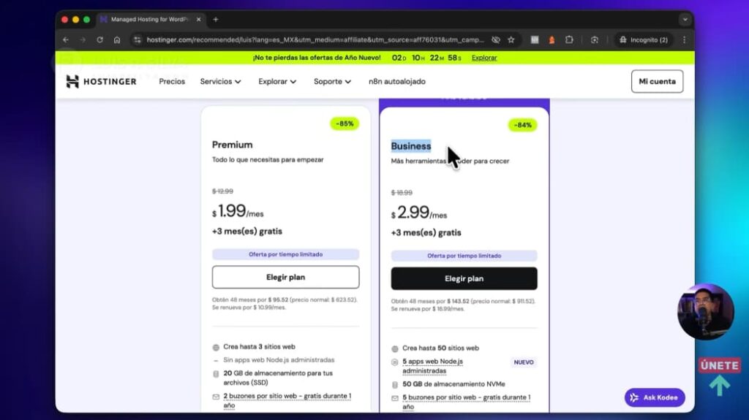The image size is (749, 420).
Task: Click the crossed-out $12.99 price
Action: pos(222,191)
